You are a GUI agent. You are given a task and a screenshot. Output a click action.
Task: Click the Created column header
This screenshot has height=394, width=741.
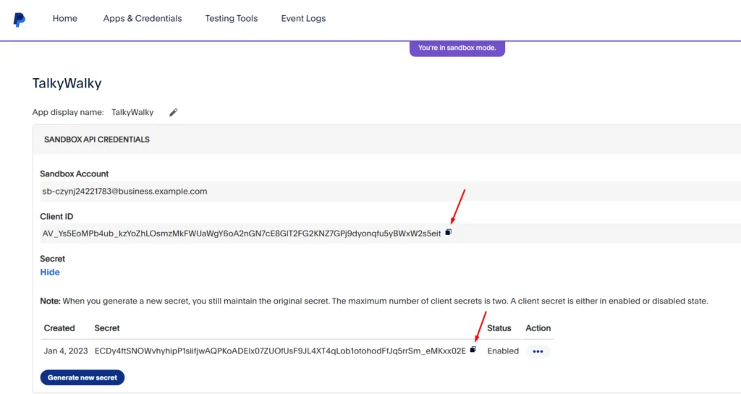pyautogui.click(x=59, y=328)
